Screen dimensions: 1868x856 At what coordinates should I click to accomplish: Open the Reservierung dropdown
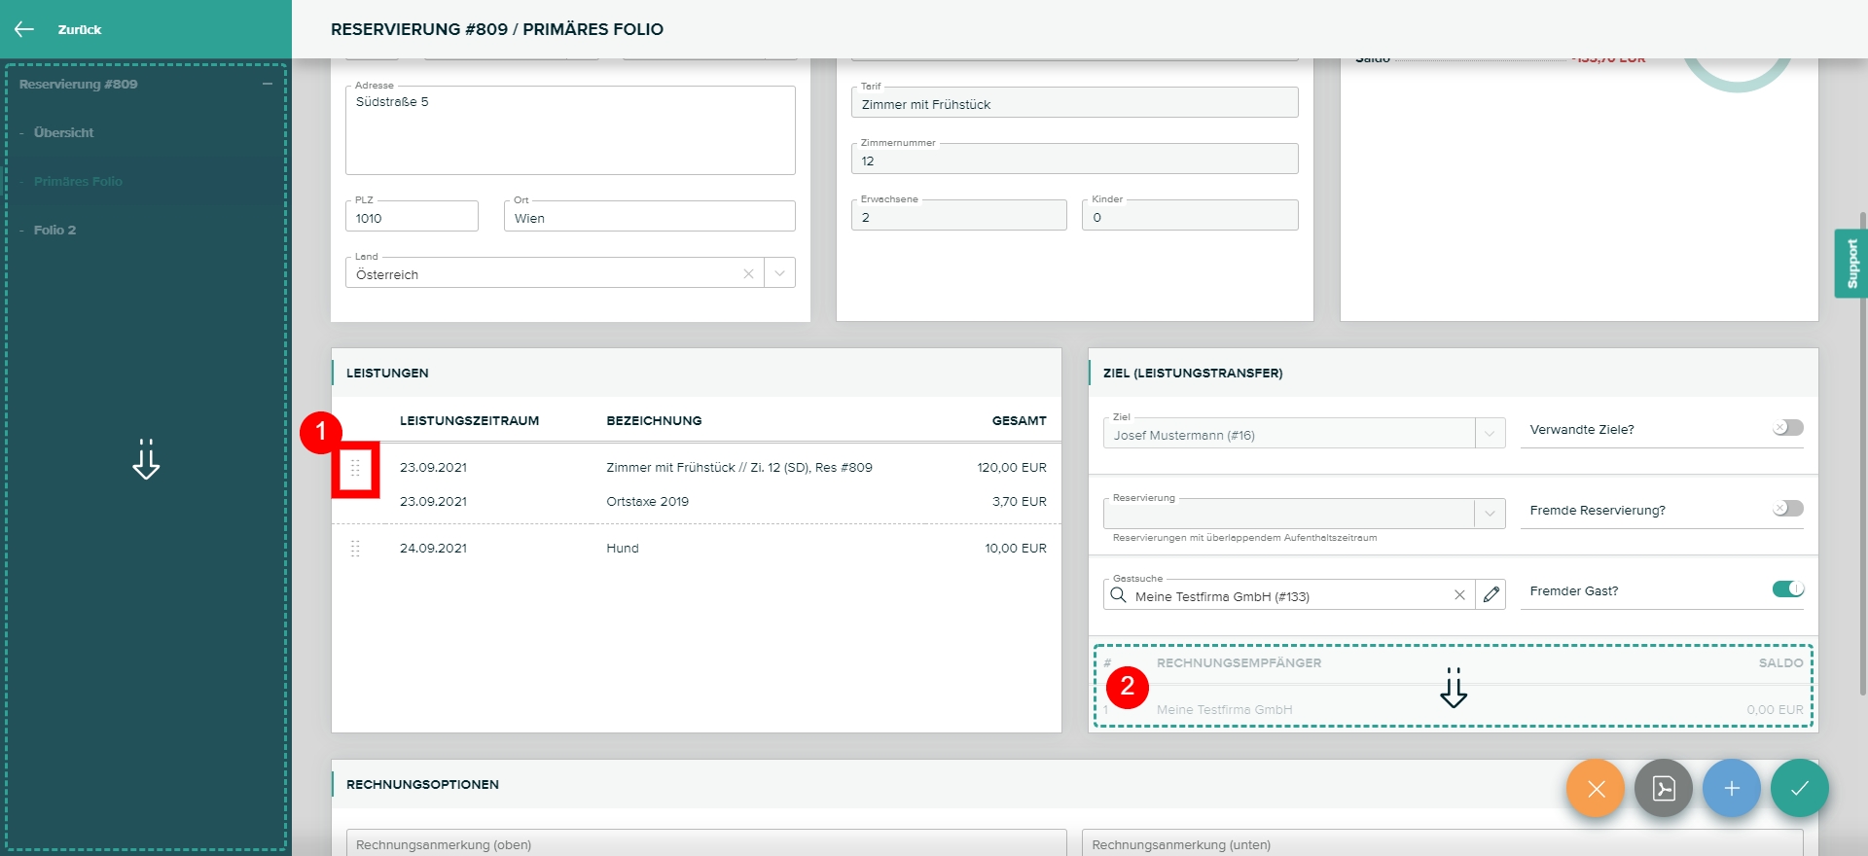click(x=1490, y=514)
